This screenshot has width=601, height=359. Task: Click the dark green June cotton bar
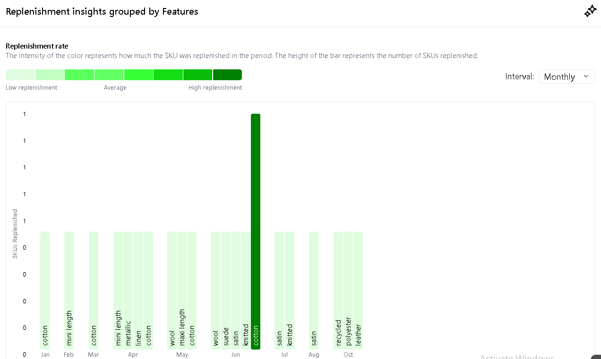pos(256,231)
